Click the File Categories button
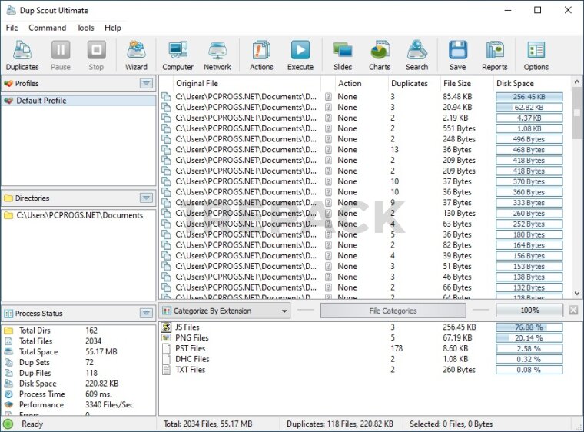584x432 pixels. (393, 311)
